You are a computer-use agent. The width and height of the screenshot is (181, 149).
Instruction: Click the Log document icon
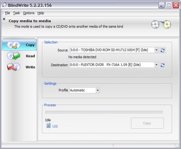(48, 125)
